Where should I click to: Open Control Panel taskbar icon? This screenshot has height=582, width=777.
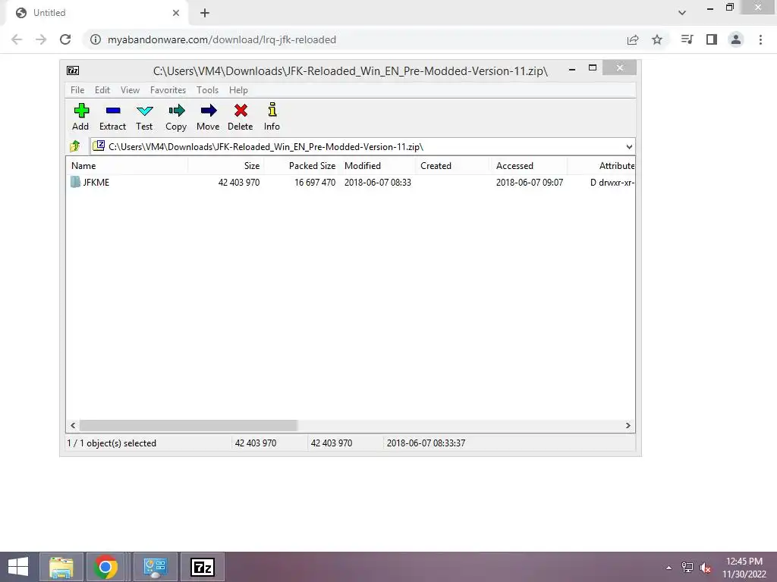[x=155, y=567]
